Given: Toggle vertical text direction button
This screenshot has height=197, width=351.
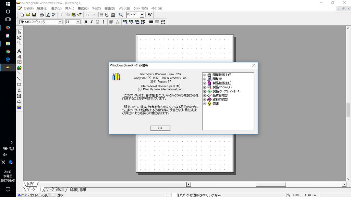Looking at the screenshot, I should [x=103, y=22].
